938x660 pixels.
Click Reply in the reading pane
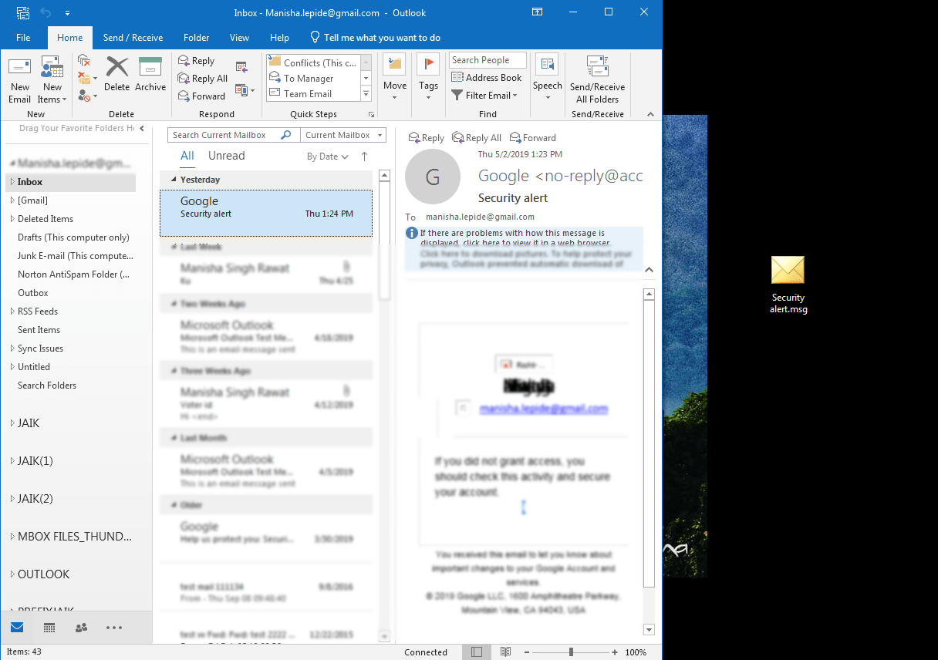[x=427, y=138]
